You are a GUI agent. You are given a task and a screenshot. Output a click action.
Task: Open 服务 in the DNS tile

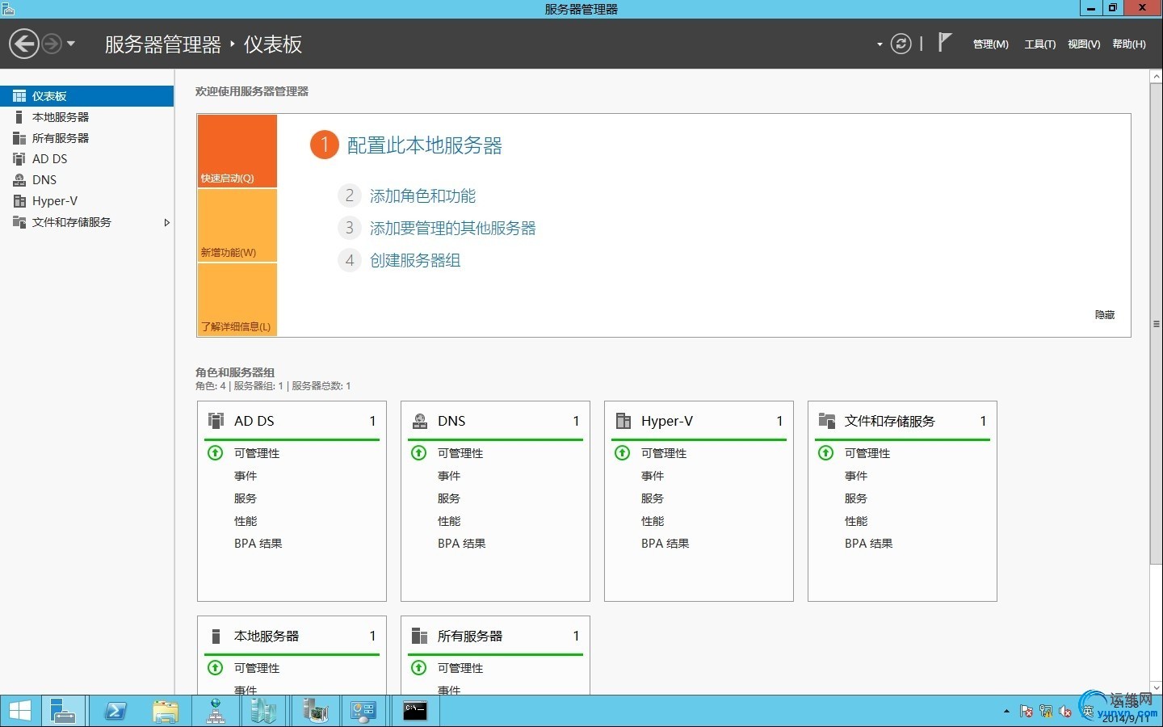point(449,498)
